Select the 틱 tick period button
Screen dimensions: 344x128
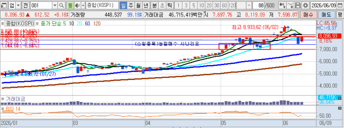click(170, 5)
